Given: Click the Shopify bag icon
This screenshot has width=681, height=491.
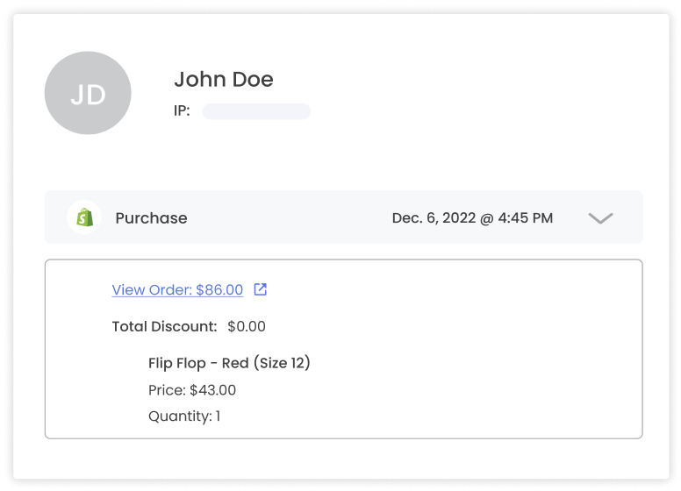Looking at the screenshot, I should pyautogui.click(x=85, y=217).
